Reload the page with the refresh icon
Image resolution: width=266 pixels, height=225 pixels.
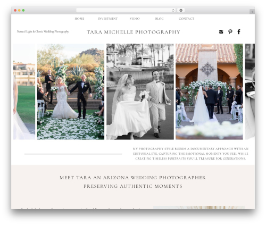coord(173,11)
